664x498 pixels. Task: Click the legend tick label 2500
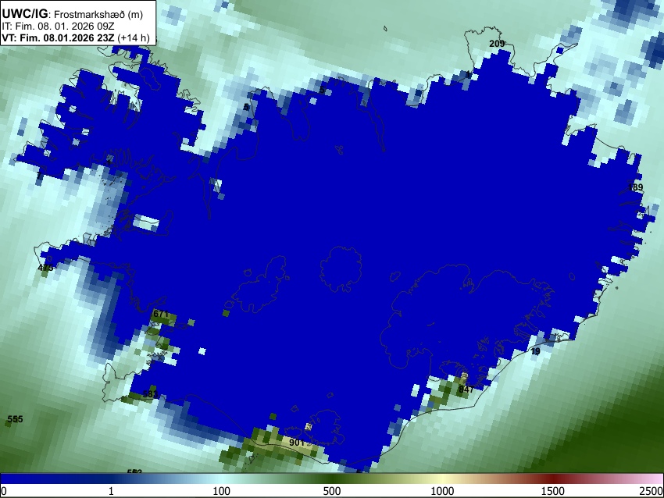tap(652, 491)
